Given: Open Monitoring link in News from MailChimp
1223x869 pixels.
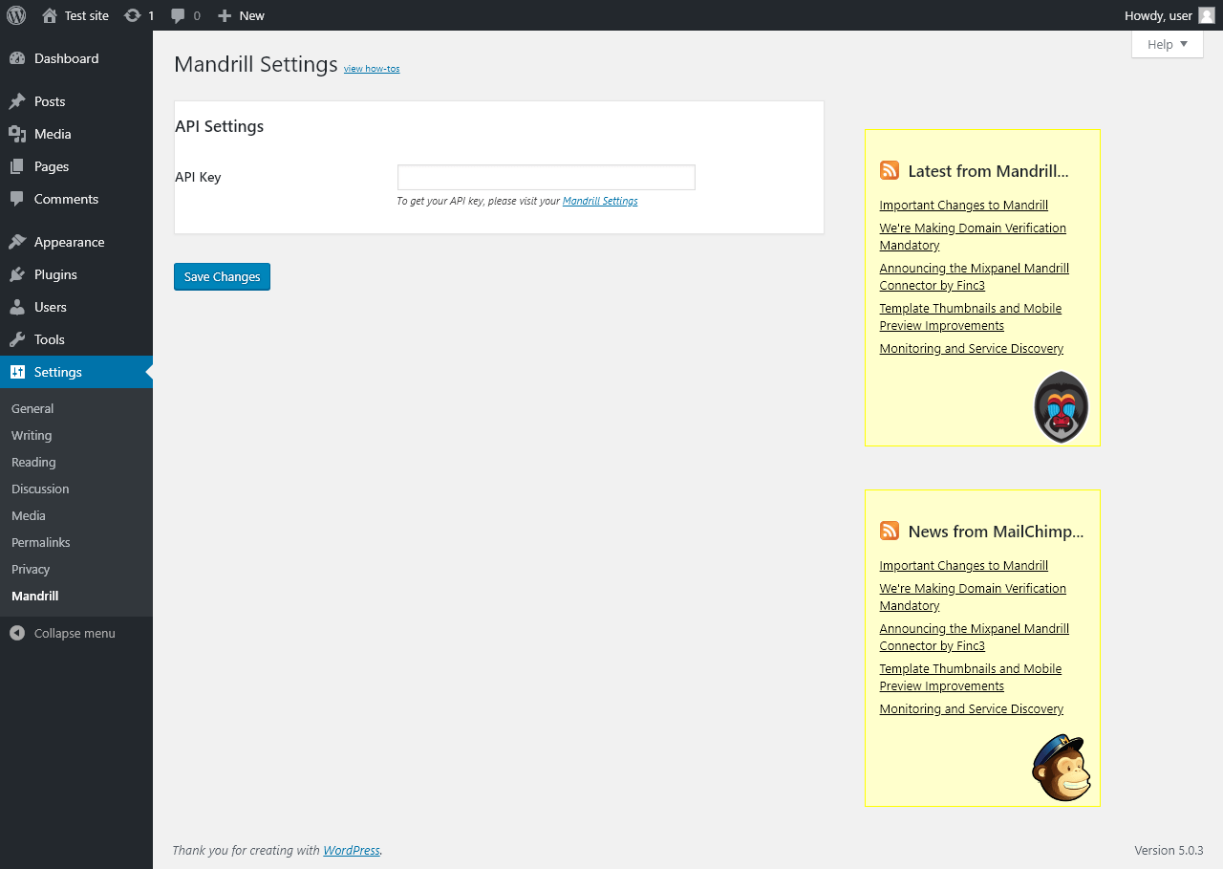Looking at the screenshot, I should tap(971, 708).
